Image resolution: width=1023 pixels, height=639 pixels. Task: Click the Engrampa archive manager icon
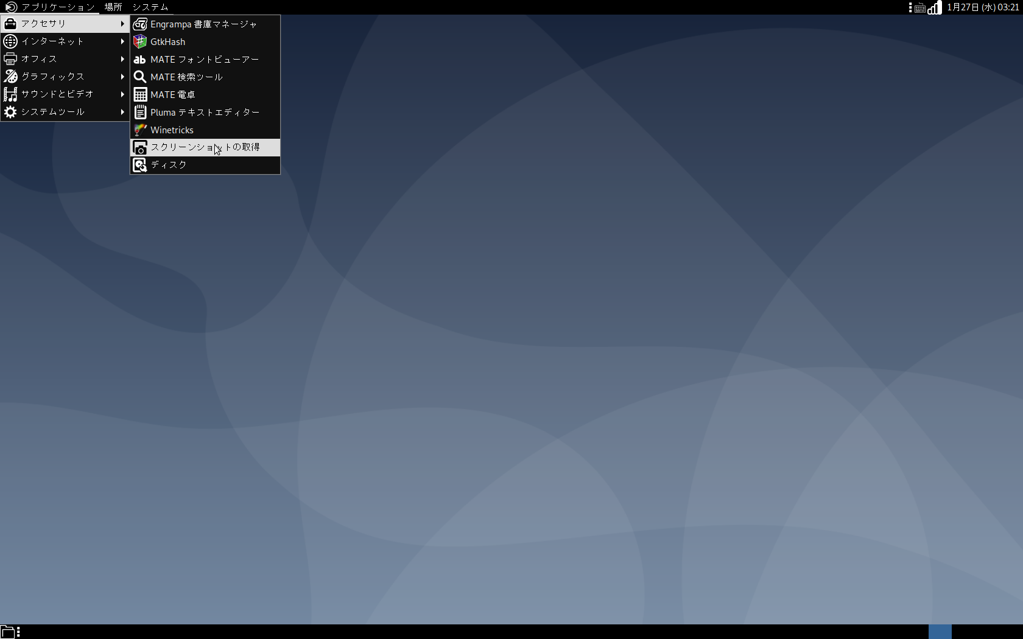(x=140, y=24)
